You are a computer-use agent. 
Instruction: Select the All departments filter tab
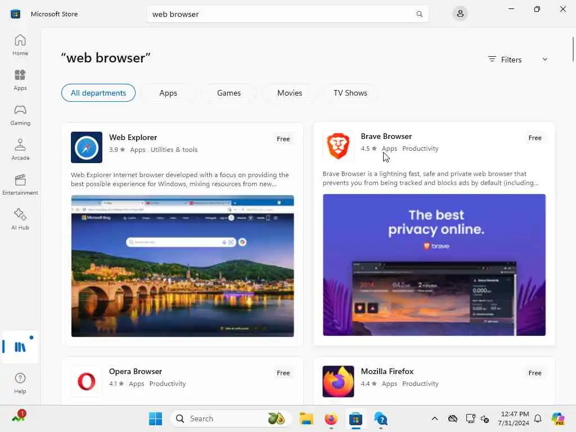[x=98, y=93]
